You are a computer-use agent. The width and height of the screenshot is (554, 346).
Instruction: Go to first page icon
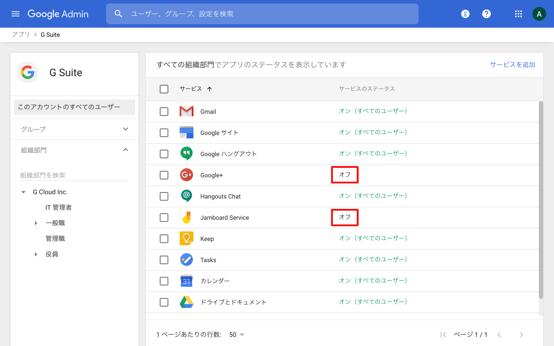coord(443,335)
